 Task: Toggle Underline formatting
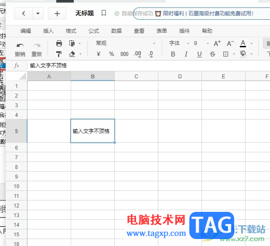click(199, 54)
